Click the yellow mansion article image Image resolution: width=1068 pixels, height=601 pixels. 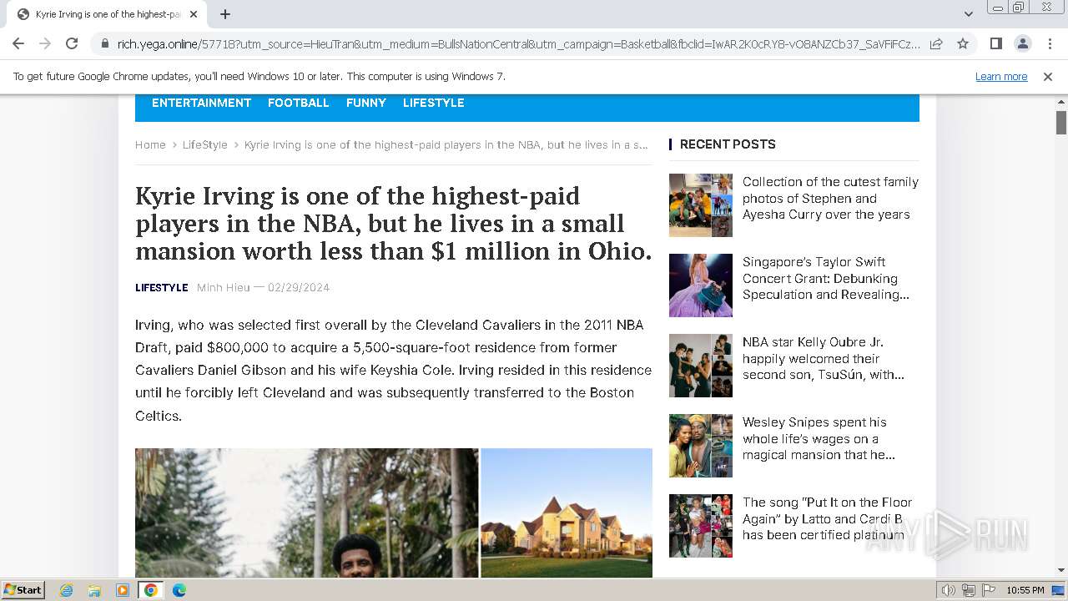click(x=567, y=513)
